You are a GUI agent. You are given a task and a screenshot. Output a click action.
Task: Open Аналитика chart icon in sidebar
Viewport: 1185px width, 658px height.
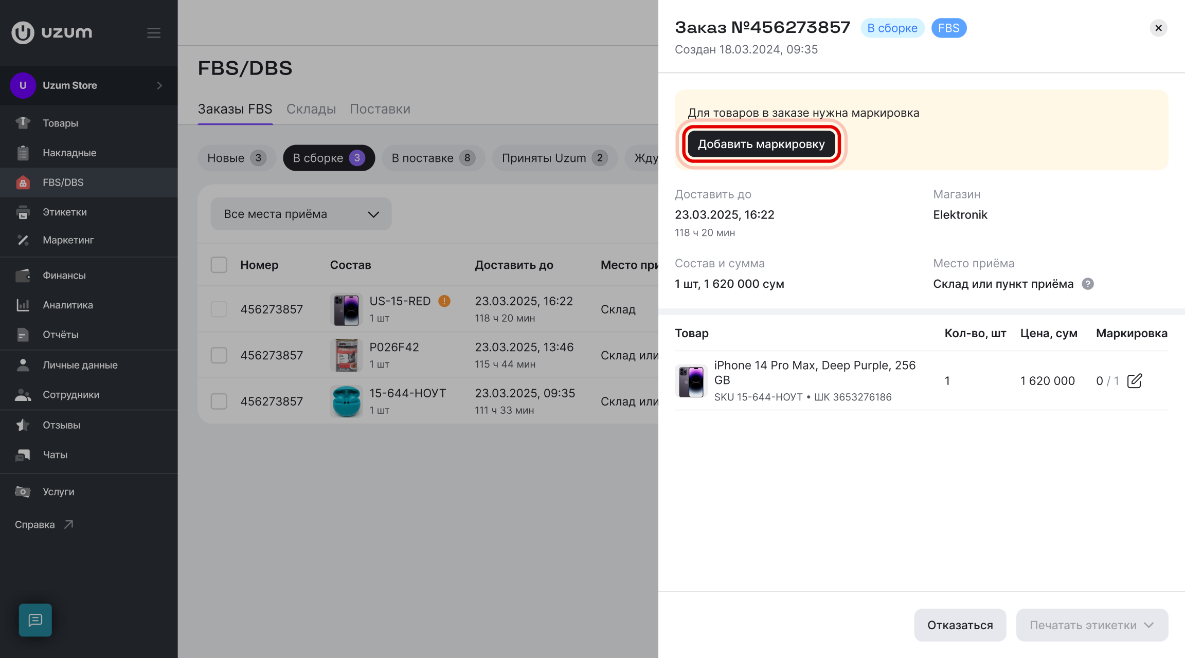point(23,305)
